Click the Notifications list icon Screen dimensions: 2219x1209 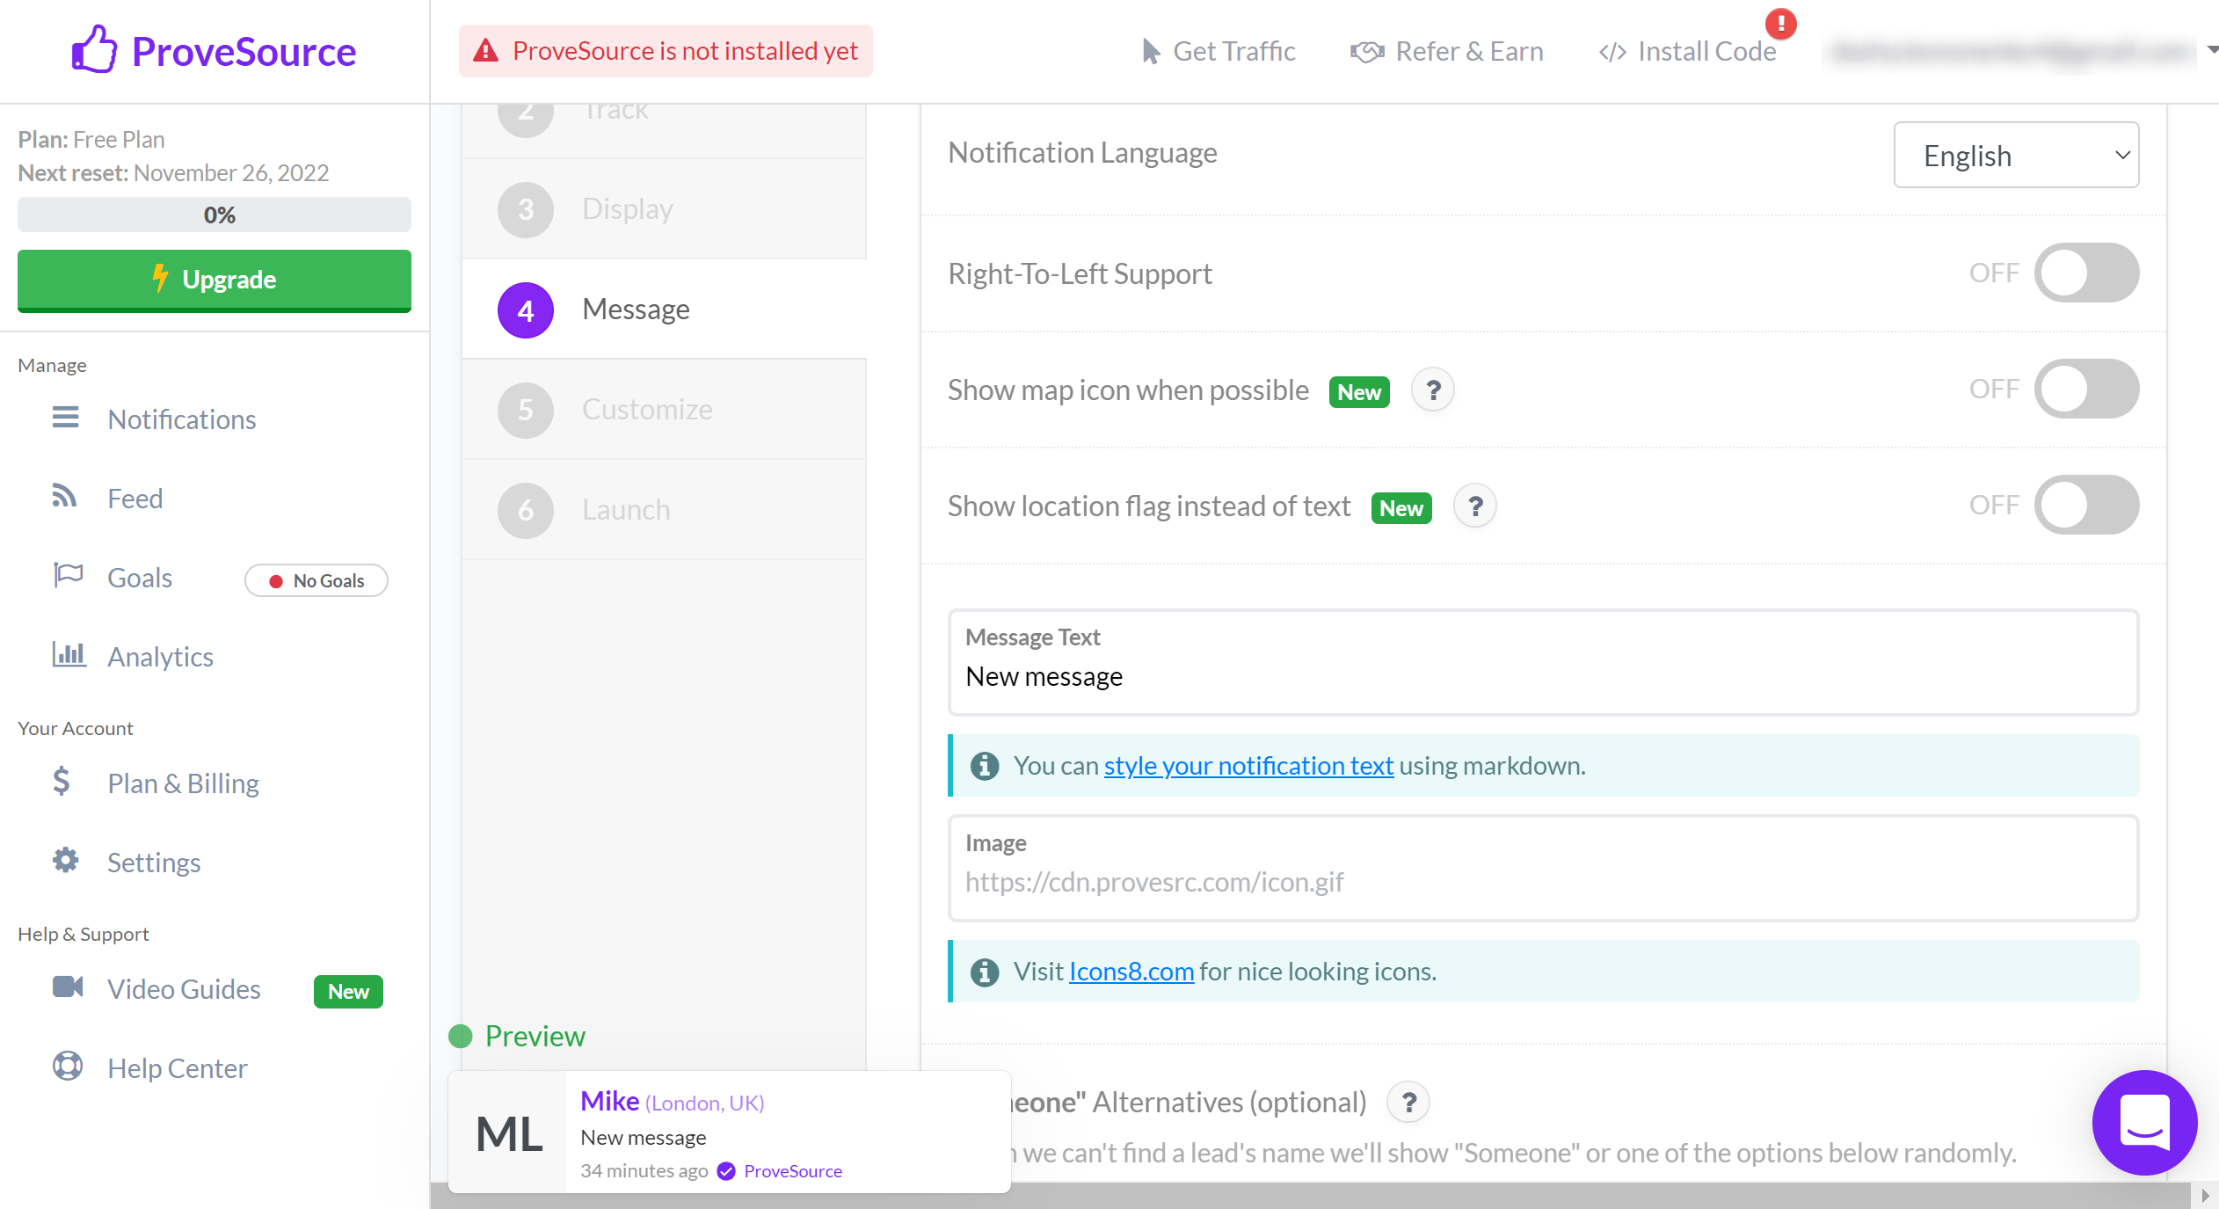65,417
